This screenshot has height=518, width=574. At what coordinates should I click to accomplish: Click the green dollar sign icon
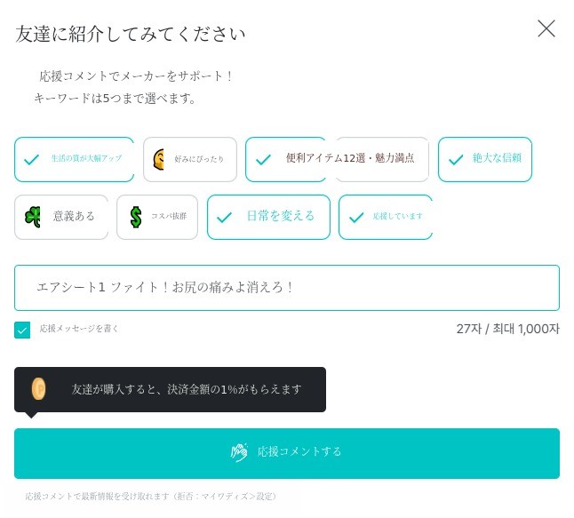pos(135,217)
